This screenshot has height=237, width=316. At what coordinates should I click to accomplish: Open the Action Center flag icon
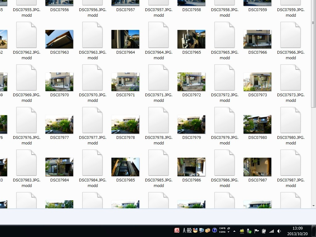tap(256, 231)
